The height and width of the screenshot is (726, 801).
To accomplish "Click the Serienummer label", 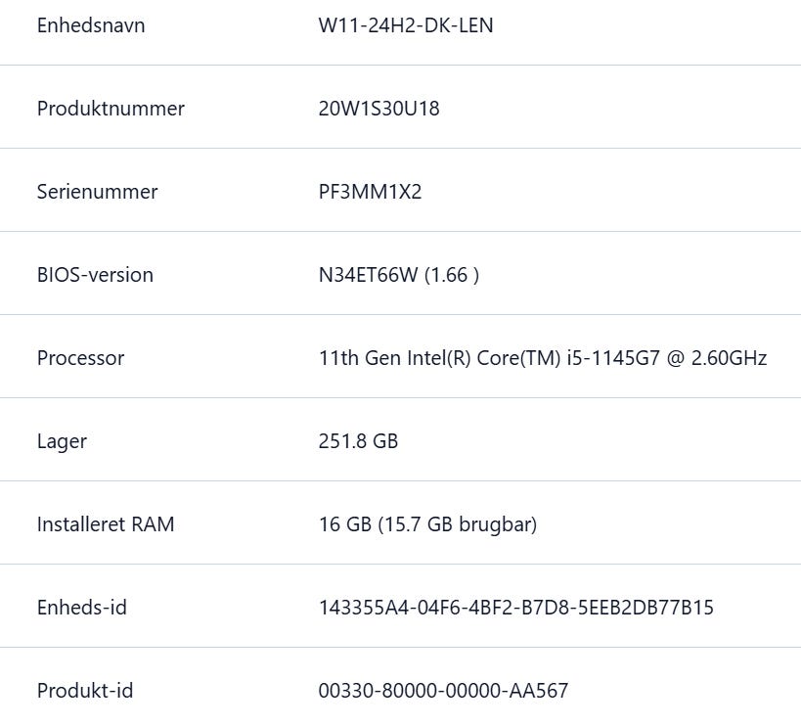I will point(97,192).
